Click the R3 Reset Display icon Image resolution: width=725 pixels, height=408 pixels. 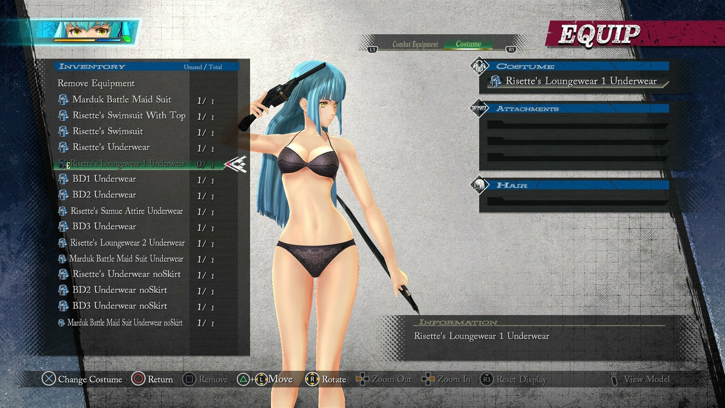point(487,379)
